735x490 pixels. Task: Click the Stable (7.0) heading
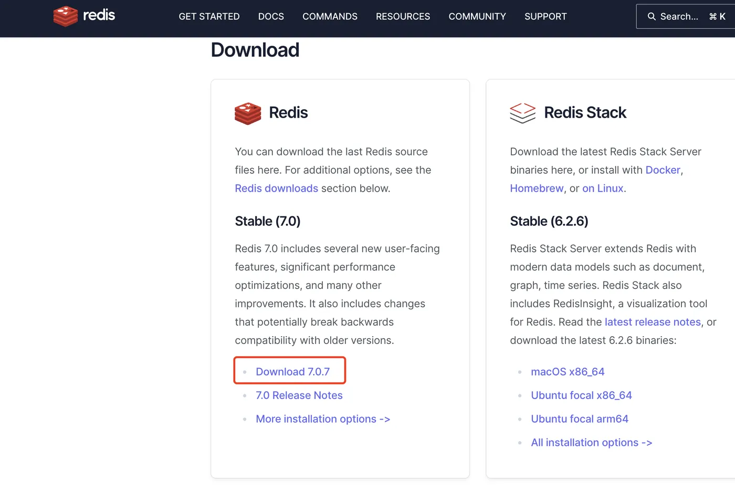267,221
